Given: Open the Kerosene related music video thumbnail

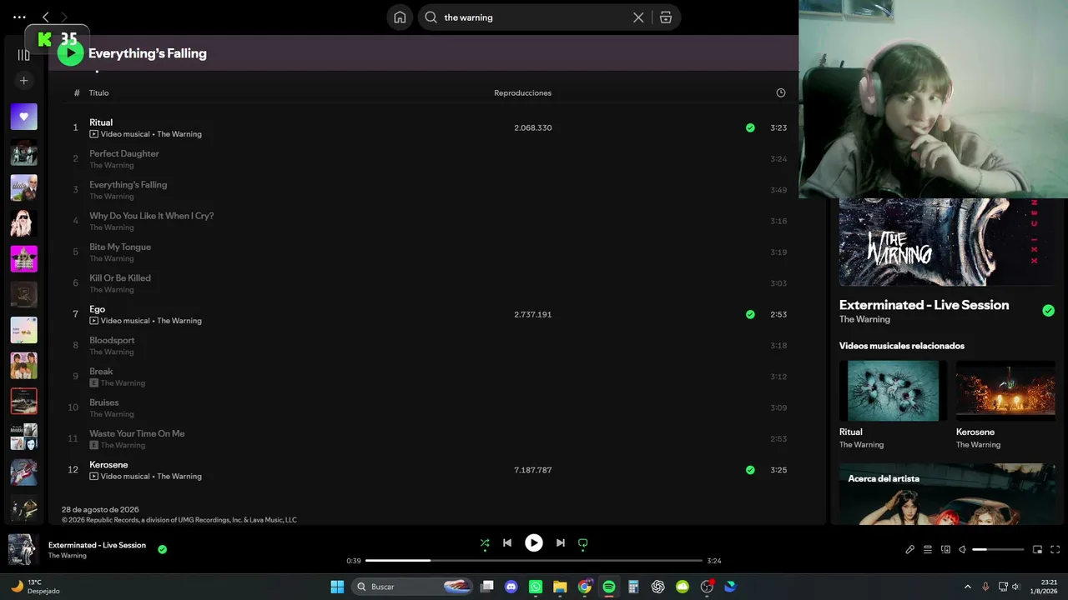Looking at the screenshot, I should tap(1005, 391).
